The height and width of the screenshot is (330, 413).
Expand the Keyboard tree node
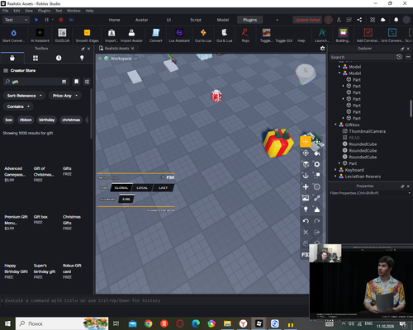point(335,170)
